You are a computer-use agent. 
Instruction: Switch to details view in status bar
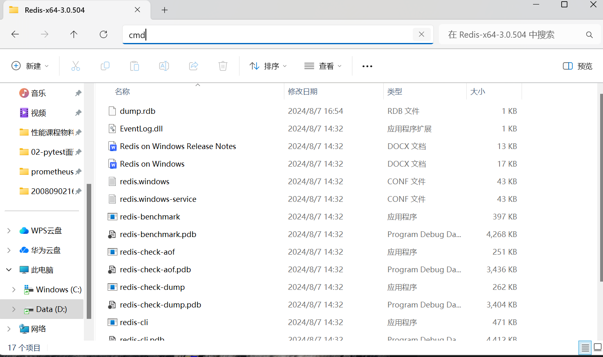tap(585, 348)
